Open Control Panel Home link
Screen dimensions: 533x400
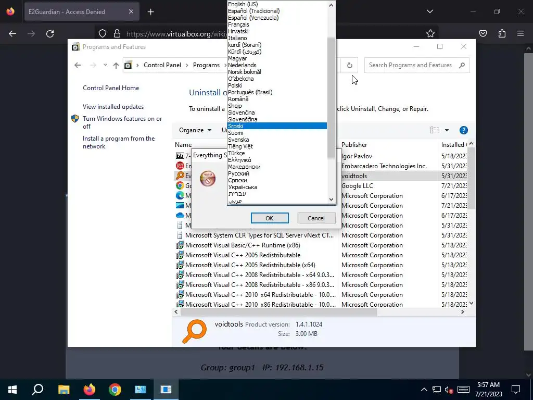111,87
